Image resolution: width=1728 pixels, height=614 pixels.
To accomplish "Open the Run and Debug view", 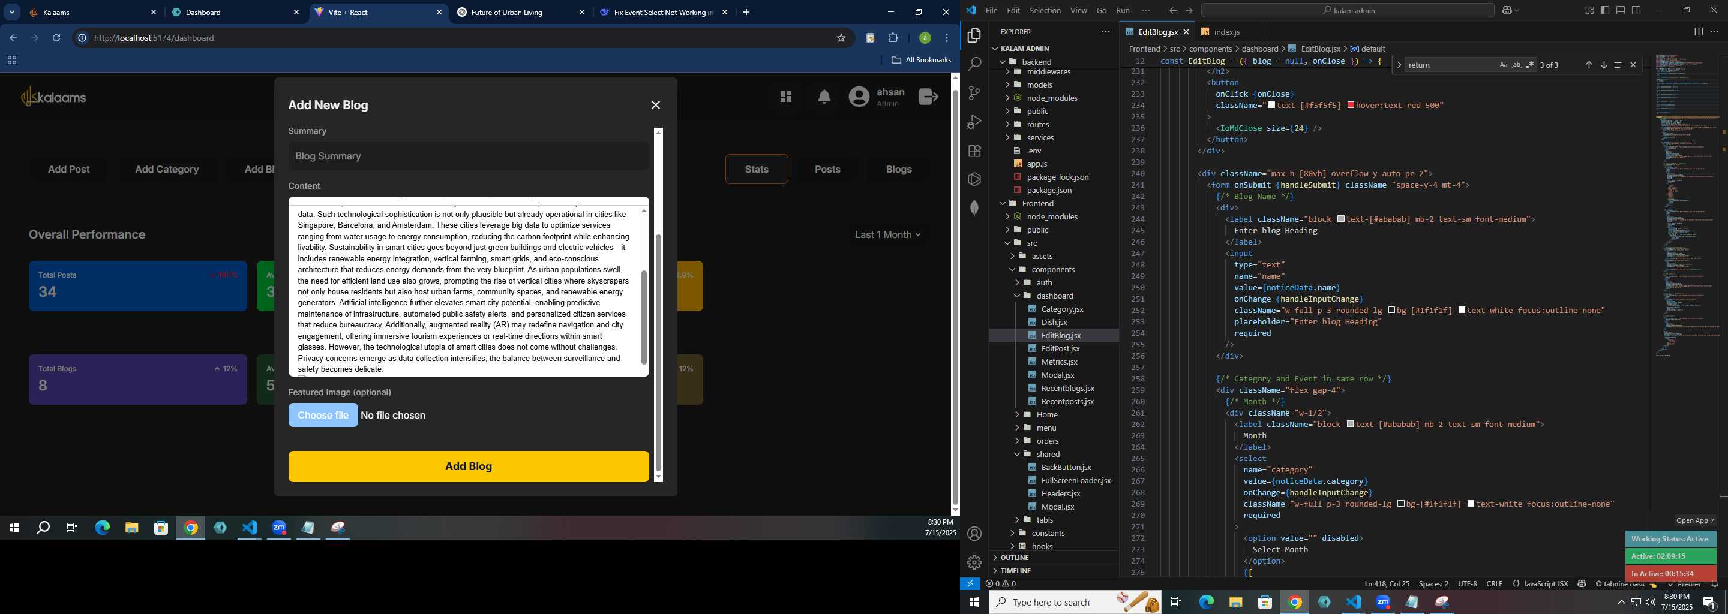I will [x=974, y=122].
